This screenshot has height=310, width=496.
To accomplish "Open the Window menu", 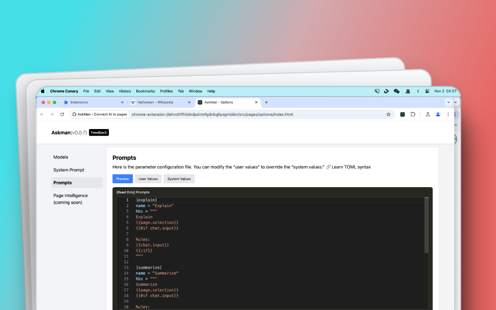I will click(195, 91).
